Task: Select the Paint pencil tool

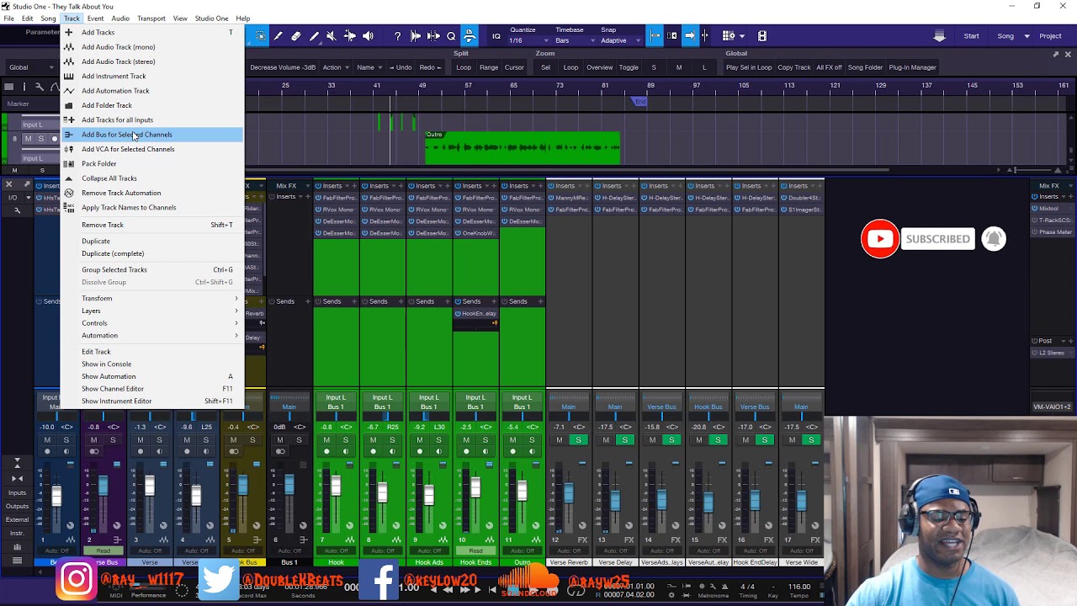Action: tap(278, 36)
